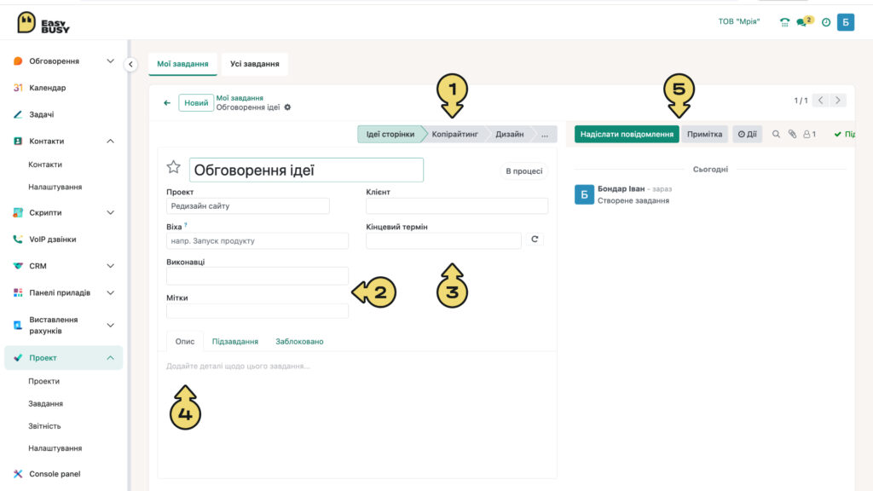
Task: Open more stages via ellipsis button
Action: 545,134
